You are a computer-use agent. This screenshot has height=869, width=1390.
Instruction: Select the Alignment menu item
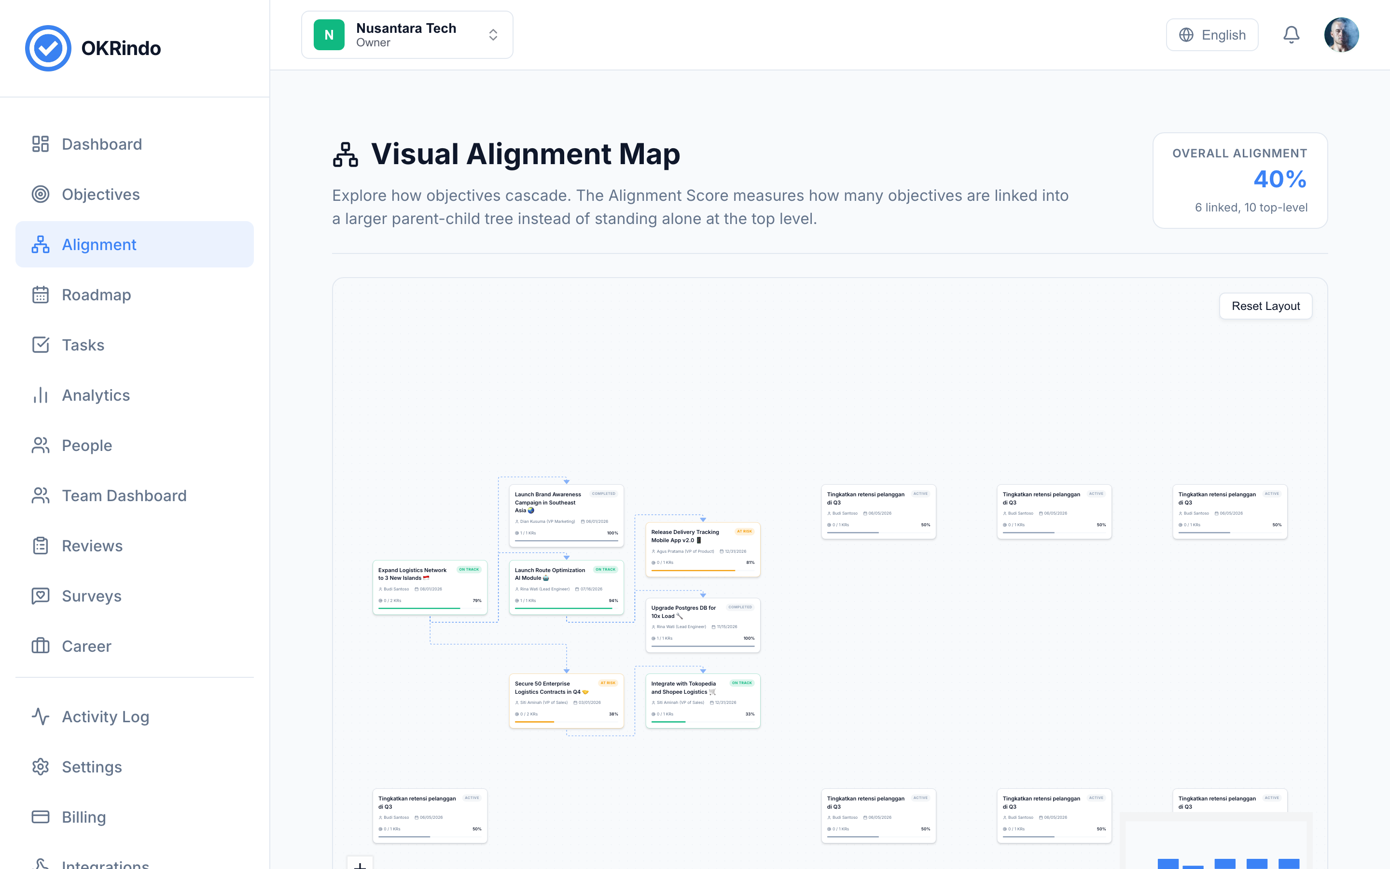tap(134, 244)
